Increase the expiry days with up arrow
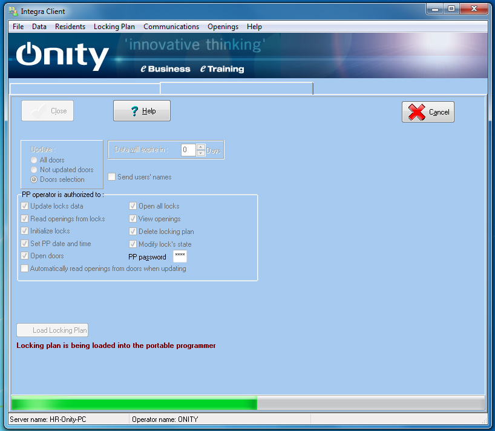 (x=201, y=147)
